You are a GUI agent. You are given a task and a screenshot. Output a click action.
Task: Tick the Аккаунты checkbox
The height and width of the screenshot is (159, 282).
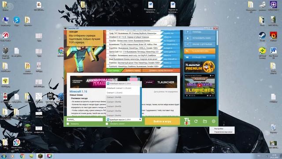[x=68, y=124]
